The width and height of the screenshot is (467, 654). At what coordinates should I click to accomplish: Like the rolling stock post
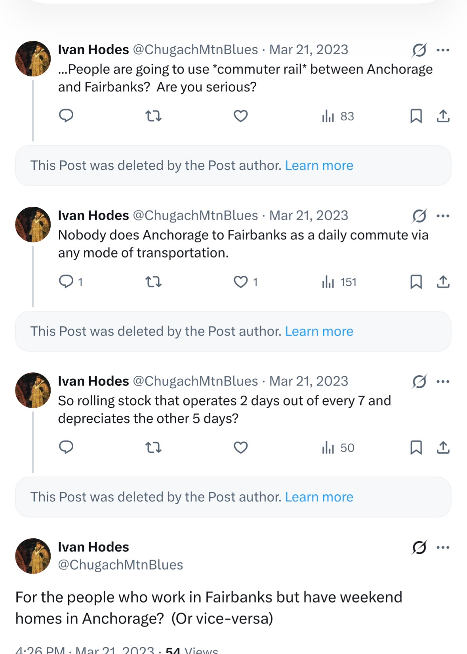[x=240, y=447]
